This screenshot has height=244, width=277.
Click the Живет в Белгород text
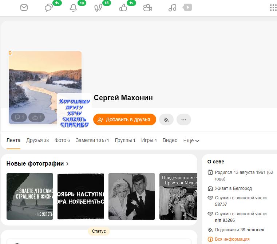click(x=233, y=188)
